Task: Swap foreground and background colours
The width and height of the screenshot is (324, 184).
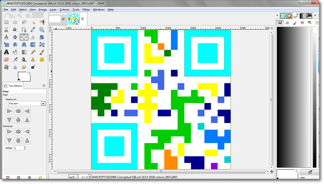Action: pos(29,73)
